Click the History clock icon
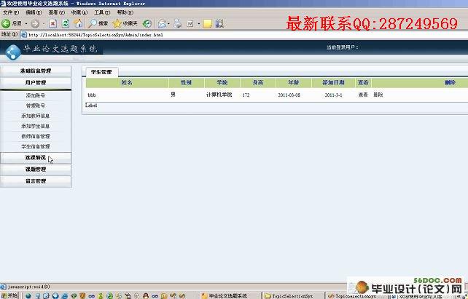 tap(147, 23)
